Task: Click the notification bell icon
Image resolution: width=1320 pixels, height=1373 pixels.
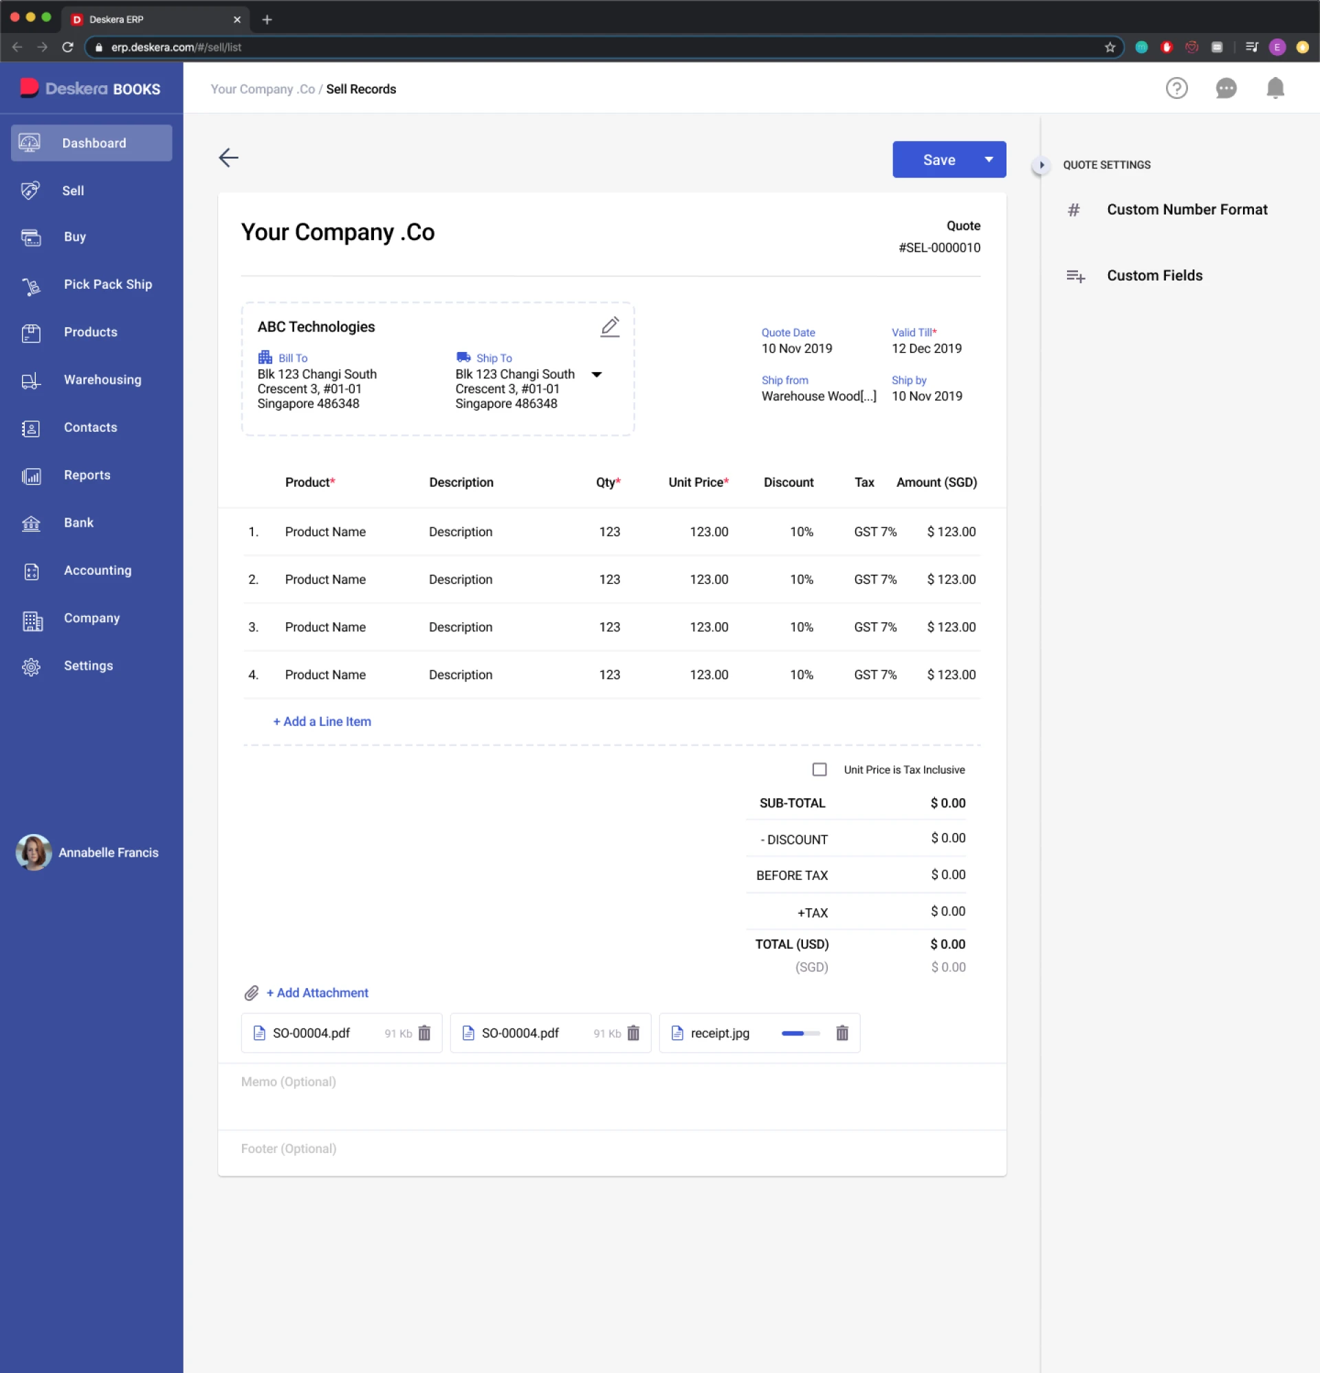Action: point(1275,88)
